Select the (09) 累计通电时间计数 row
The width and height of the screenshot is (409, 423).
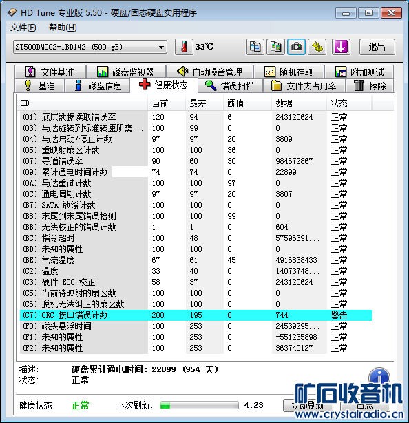pyautogui.click(x=196, y=172)
